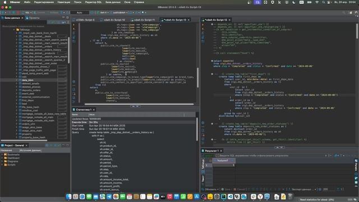Launch Telegram from the Dock
The width and height of the screenshot is (359, 202).
[109, 196]
